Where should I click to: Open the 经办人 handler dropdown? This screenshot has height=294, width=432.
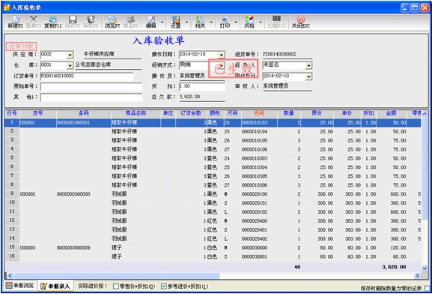pyautogui.click(x=309, y=66)
